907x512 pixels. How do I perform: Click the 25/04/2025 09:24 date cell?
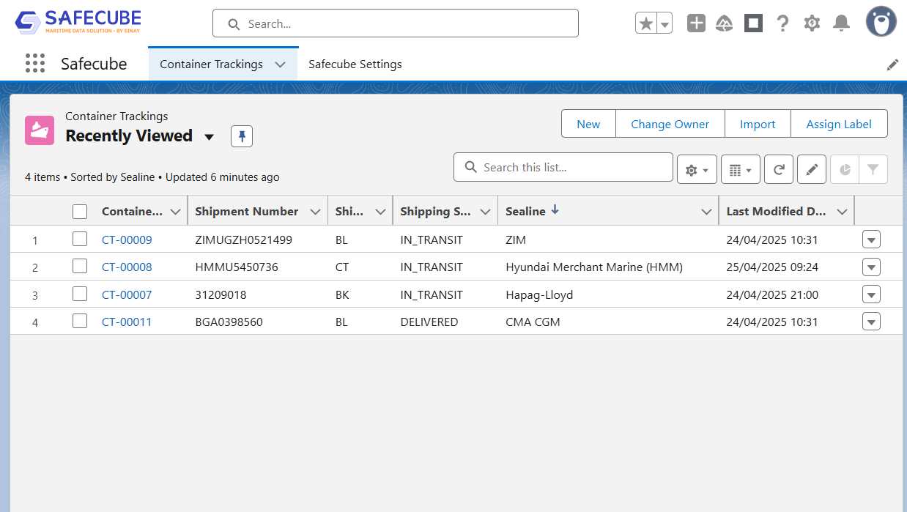point(772,267)
